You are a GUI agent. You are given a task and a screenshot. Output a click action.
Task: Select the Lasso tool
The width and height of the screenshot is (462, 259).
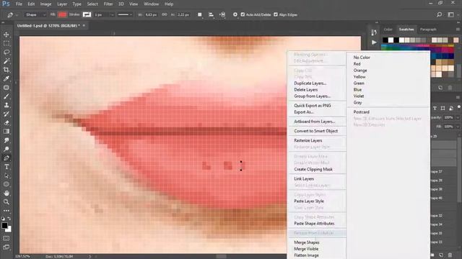[x=6, y=53]
